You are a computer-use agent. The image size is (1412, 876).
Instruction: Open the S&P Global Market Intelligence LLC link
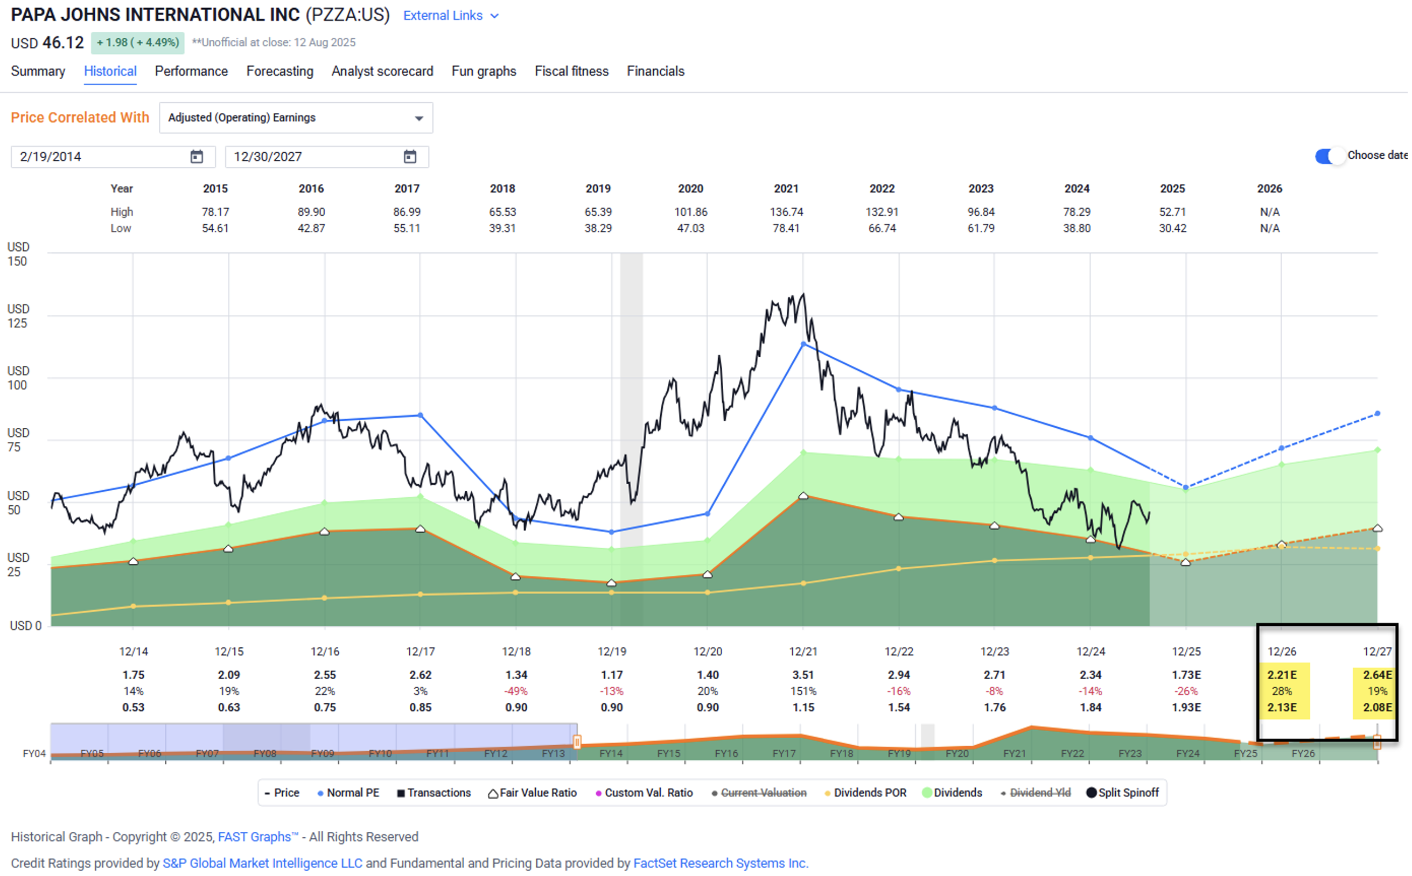(x=263, y=863)
